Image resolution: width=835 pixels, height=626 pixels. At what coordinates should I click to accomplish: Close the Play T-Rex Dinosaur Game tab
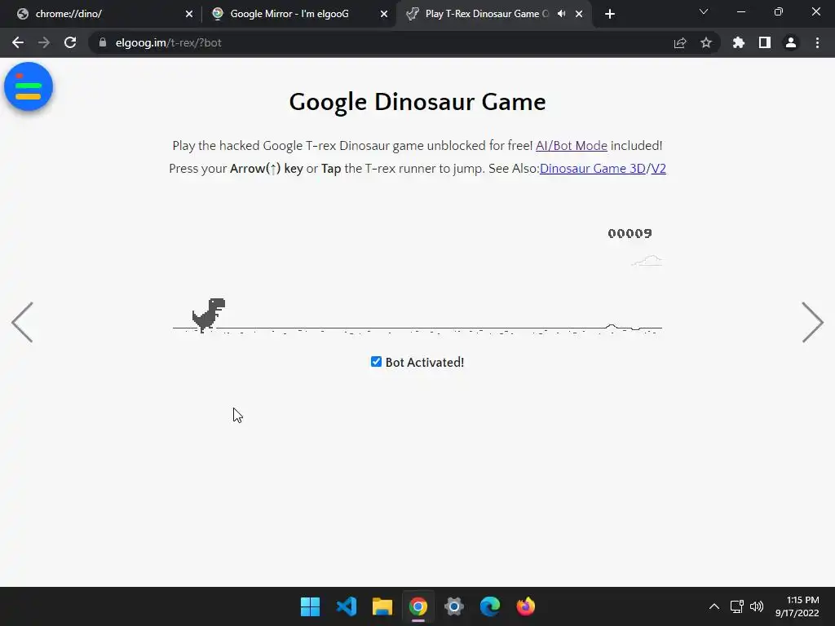[579, 14]
